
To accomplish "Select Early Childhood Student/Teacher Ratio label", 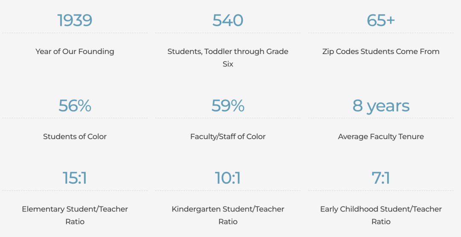I will pos(381,215).
